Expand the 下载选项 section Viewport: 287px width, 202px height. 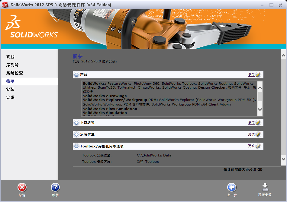[76, 122]
